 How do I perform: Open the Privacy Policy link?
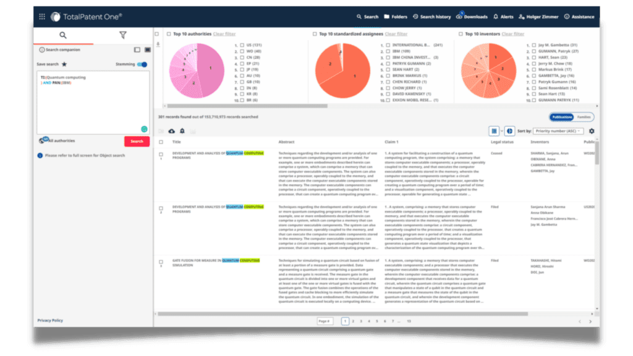click(x=50, y=321)
